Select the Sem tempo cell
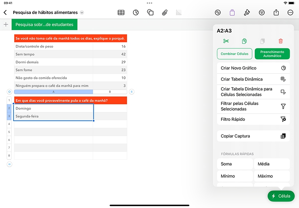This screenshot has height=208, width=299. tap(54, 54)
